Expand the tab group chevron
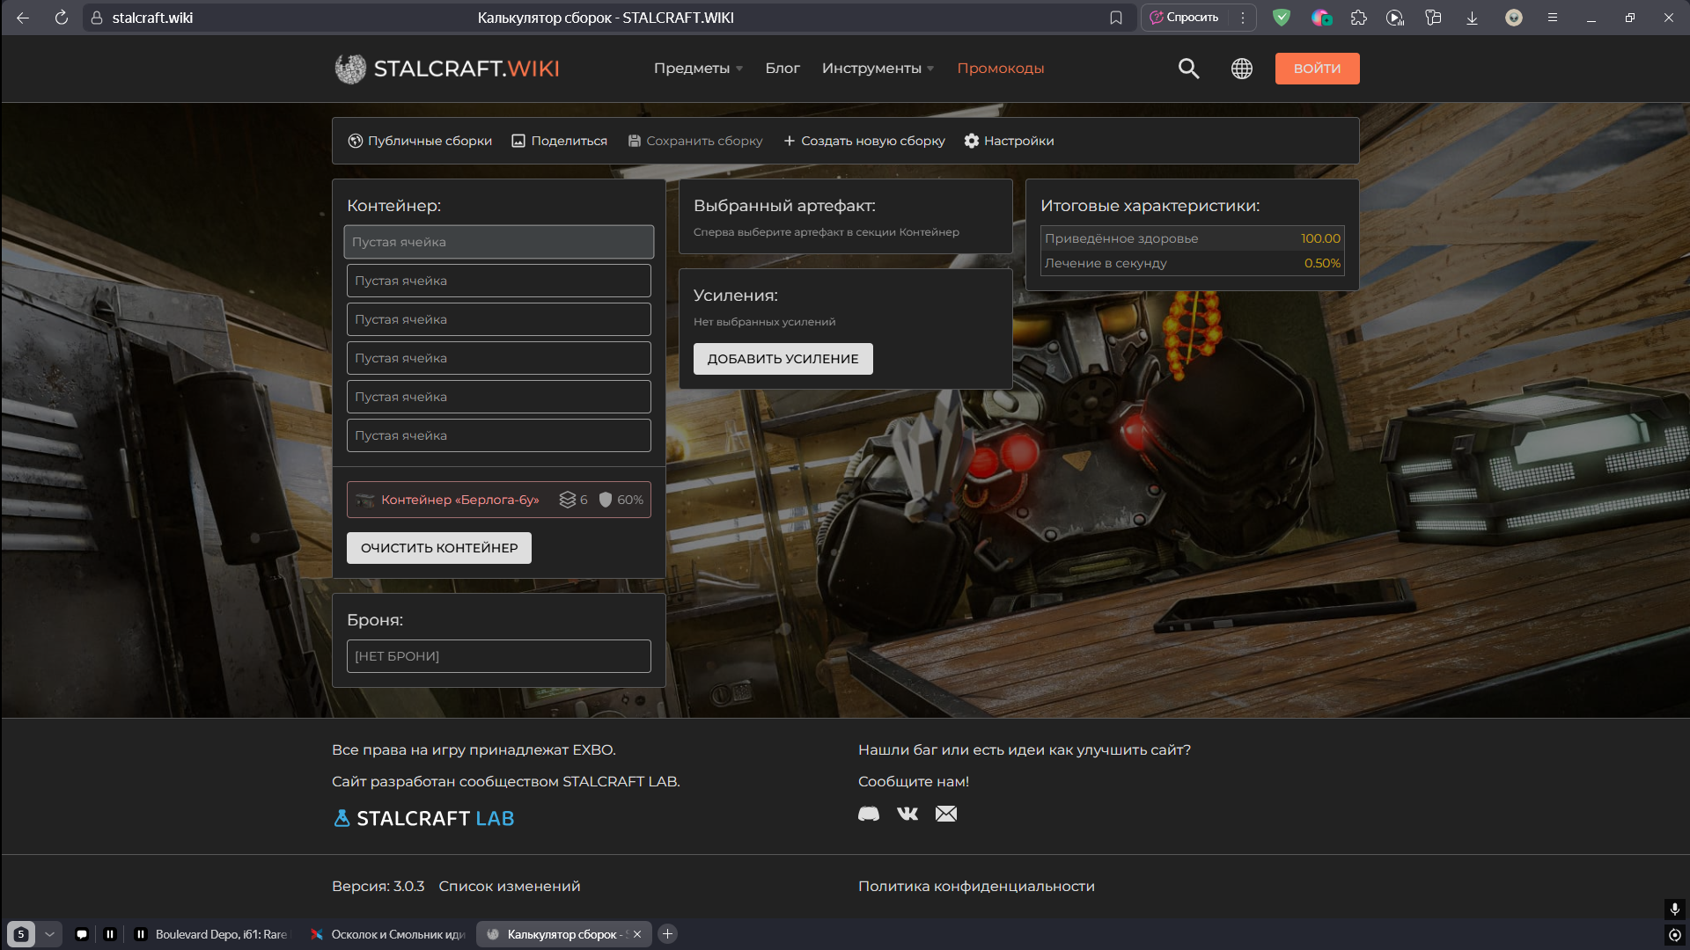 49,934
